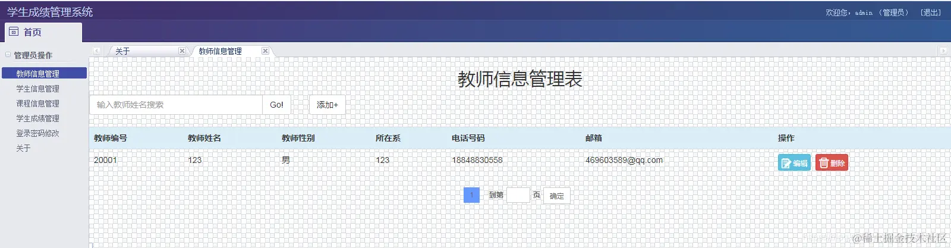Click the teacher number cell 20001
Image resolution: width=951 pixels, height=248 pixels.
105,160
